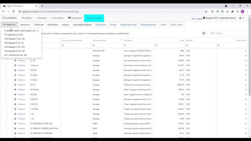Open the Свойства tab
The height and width of the screenshot is (141, 251).
[39, 25]
